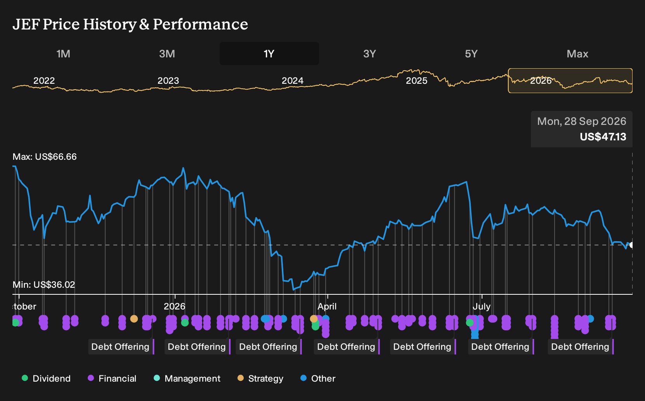The image size is (645, 401).
Task: Click green Dividend dot under orange April dot
Action: pos(316,327)
